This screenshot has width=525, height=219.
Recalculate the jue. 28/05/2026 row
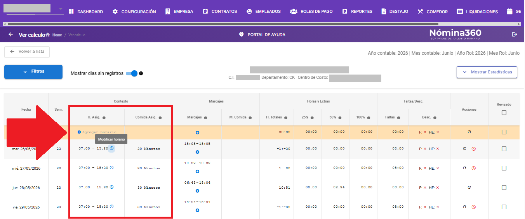(x=469, y=188)
